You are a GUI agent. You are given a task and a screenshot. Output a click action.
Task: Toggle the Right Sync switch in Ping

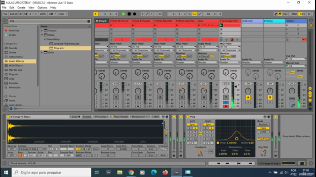click(208, 124)
